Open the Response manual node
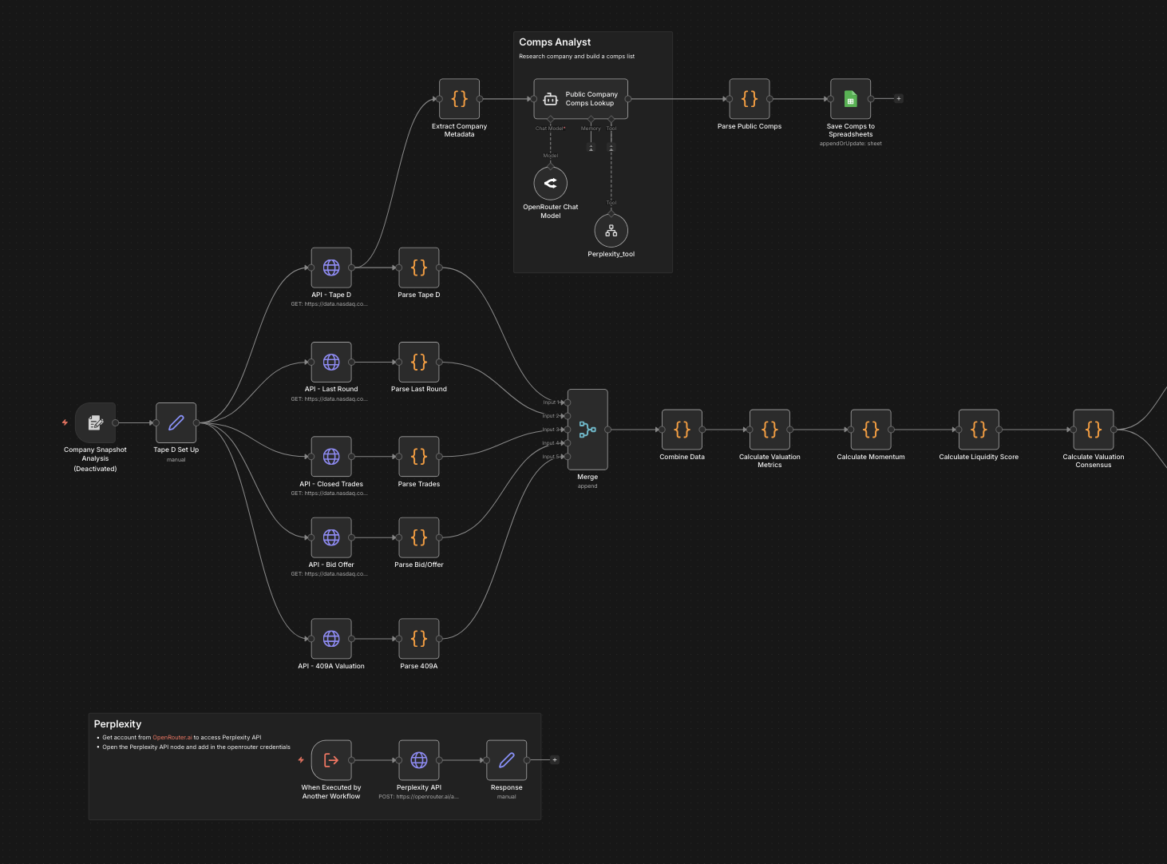This screenshot has height=864, width=1167. point(506,759)
